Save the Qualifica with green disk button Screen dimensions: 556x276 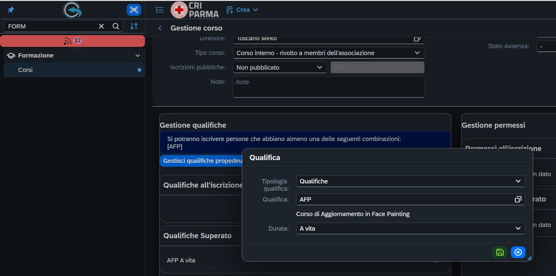(x=500, y=252)
